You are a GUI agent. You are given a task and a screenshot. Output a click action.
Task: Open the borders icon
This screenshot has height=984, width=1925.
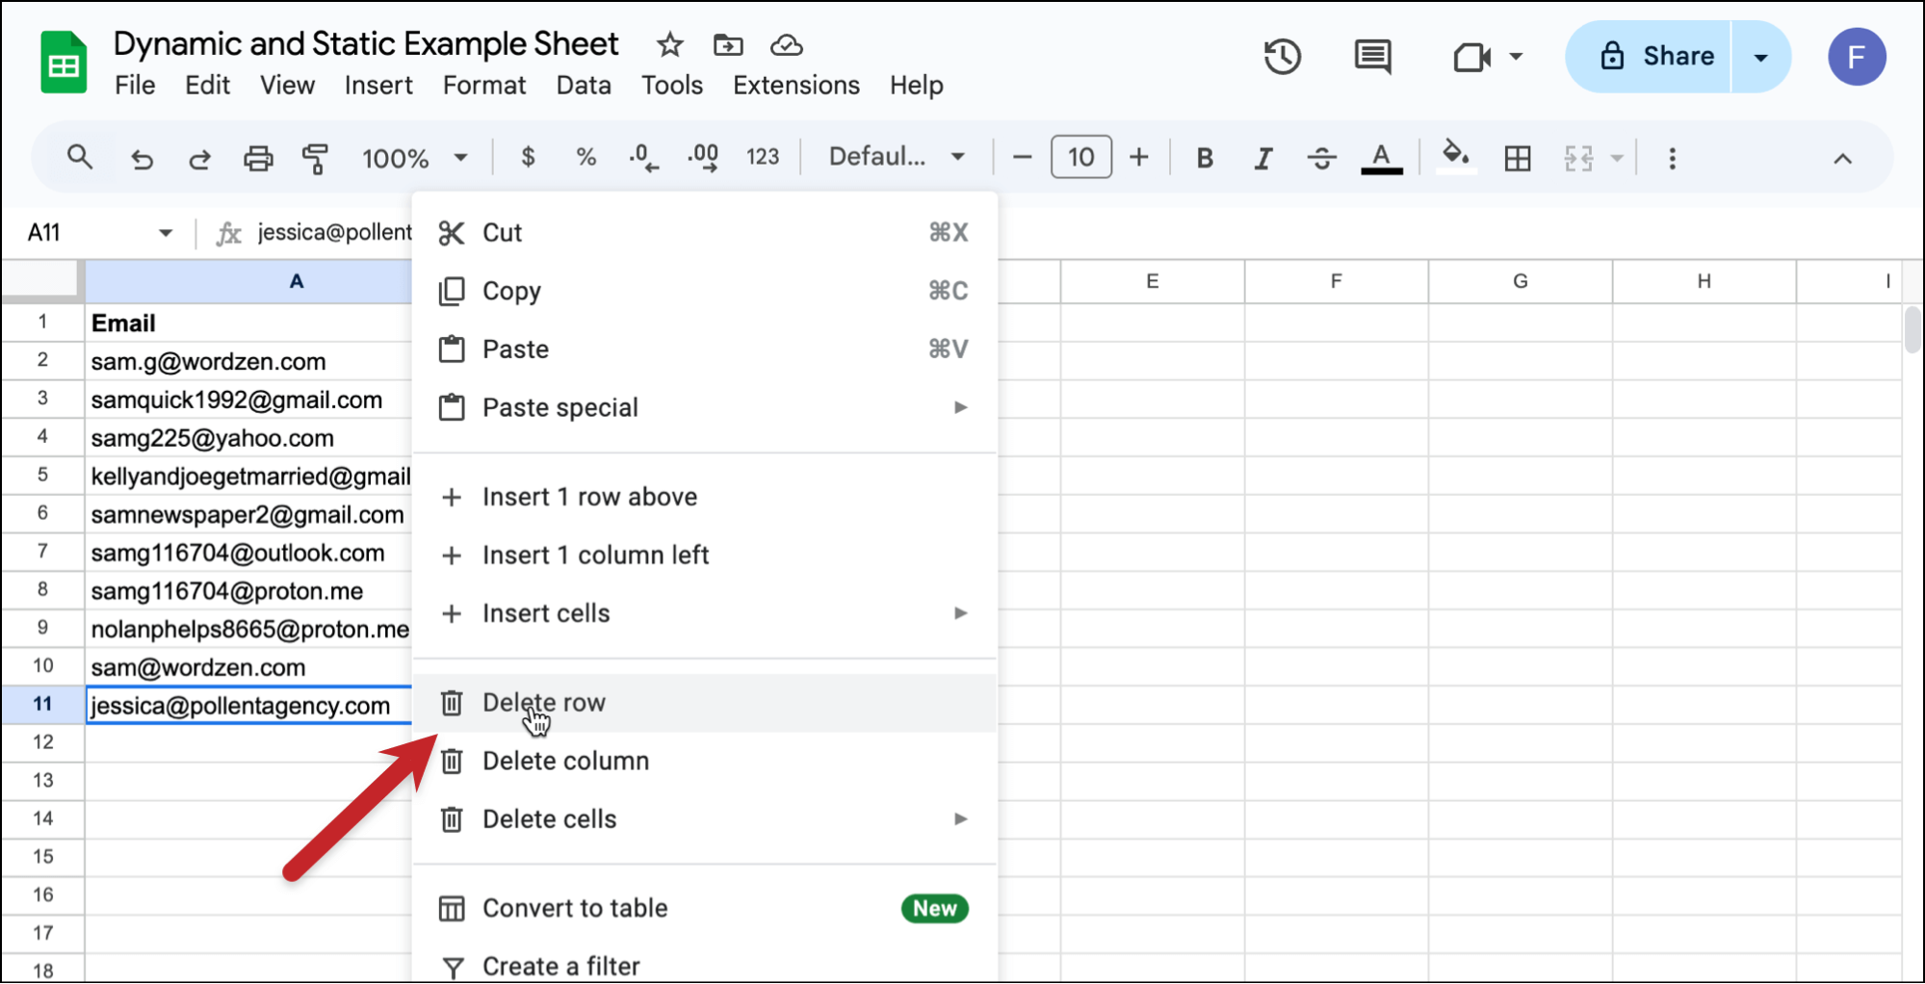(1517, 158)
